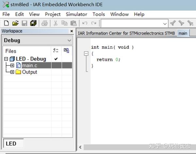Click the Workspace panel title
The image size is (196, 154).
[x=12, y=31]
